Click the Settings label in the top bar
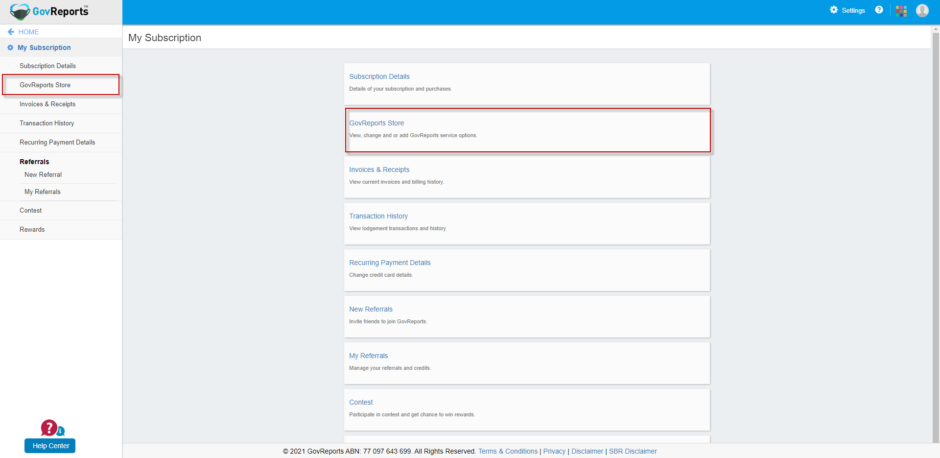The width and height of the screenshot is (940, 458). (x=853, y=10)
